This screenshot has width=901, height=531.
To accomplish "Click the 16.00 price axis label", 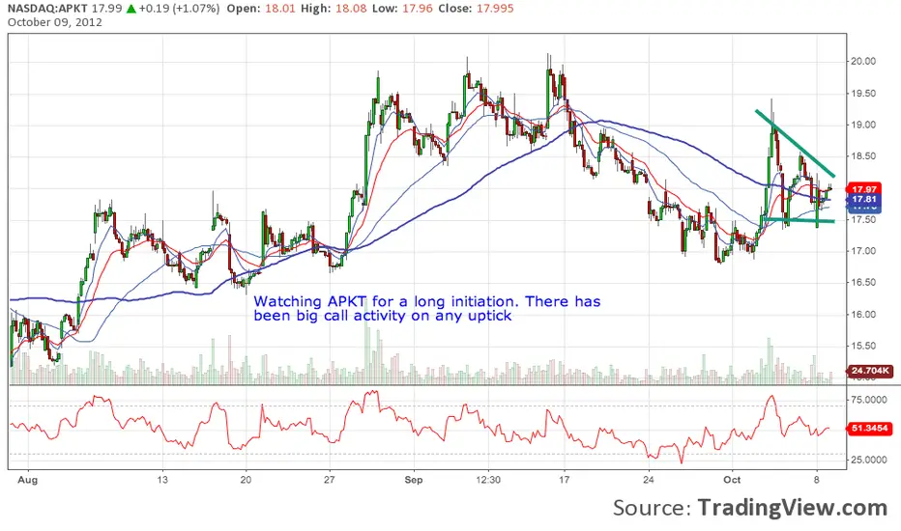I will 863,315.
